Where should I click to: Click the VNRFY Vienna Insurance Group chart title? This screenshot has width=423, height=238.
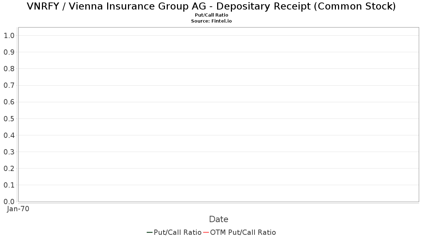click(211, 6)
